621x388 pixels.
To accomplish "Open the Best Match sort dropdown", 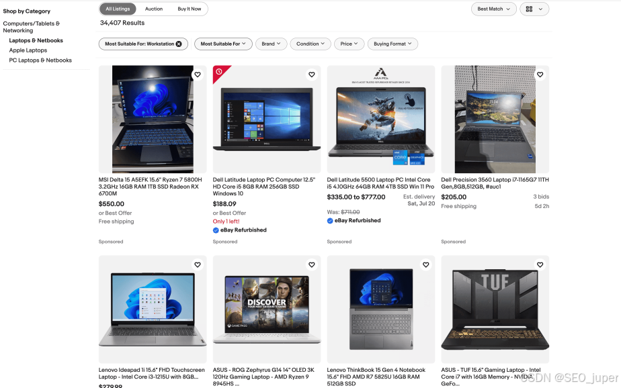I will point(493,9).
